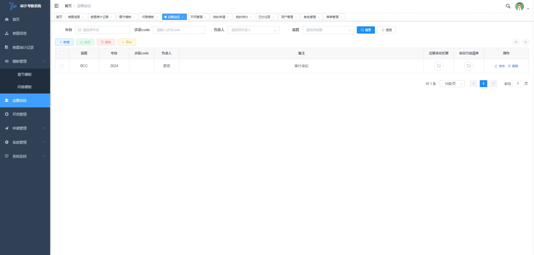The width and height of the screenshot is (534, 255).
Task: Collapse the 模板管理 sidebar group
Action: (25, 61)
